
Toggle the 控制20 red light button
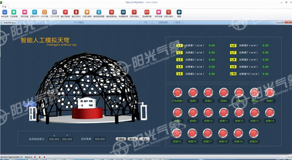[254, 133]
